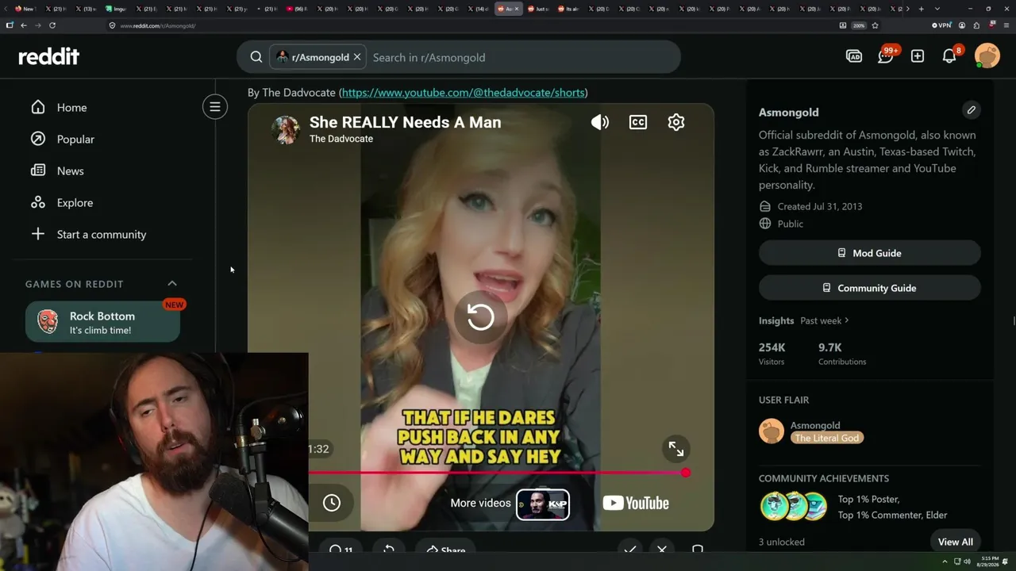Open the Advertise on Reddit icon

click(854, 56)
